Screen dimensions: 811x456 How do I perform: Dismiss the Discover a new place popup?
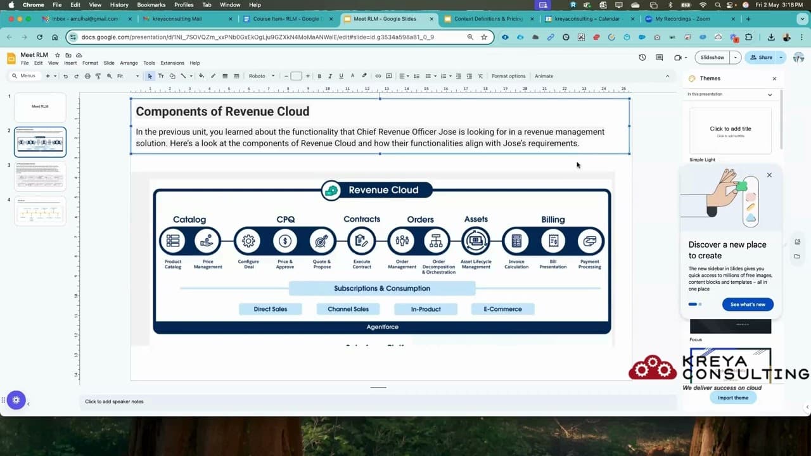[x=769, y=175]
